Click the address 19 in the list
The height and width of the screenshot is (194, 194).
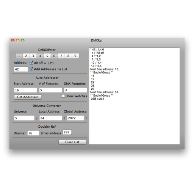(92, 79)
